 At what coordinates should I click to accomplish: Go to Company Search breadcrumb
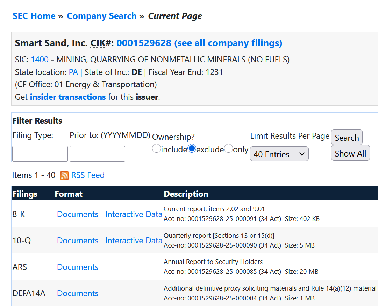pos(101,16)
